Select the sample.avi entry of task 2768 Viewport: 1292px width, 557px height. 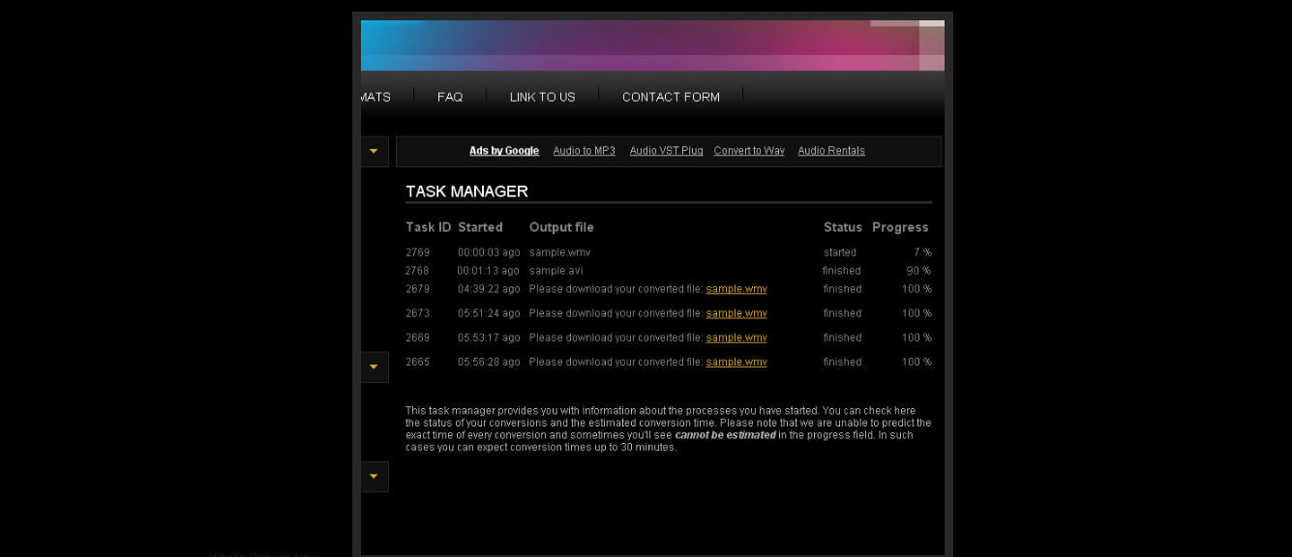click(556, 271)
